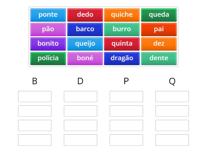
Task: Select the green 'polícia' tile
Action: click(x=48, y=58)
